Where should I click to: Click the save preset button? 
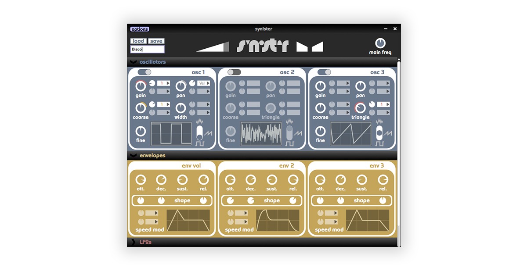point(156,41)
